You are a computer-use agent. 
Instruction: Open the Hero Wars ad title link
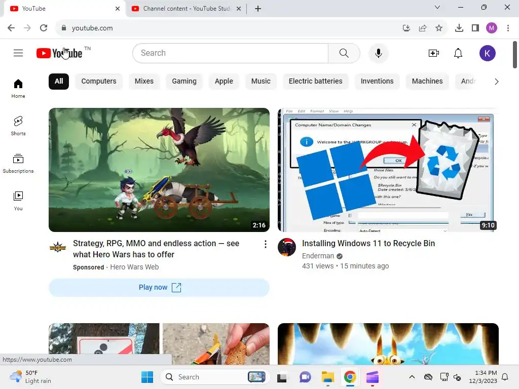[x=156, y=249]
